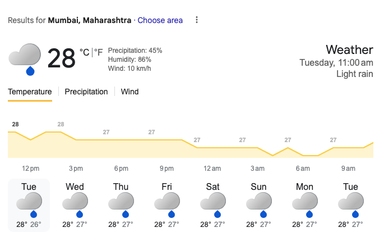Click the 6 pm label on hourly chart
Screen dimensions: 384x241
point(121,169)
